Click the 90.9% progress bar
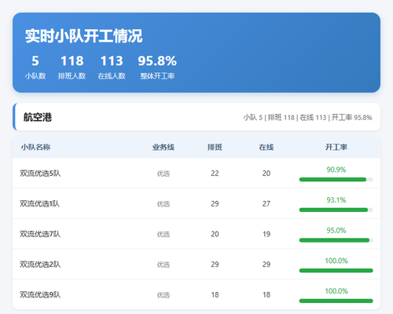The image size is (393, 314). (336, 180)
